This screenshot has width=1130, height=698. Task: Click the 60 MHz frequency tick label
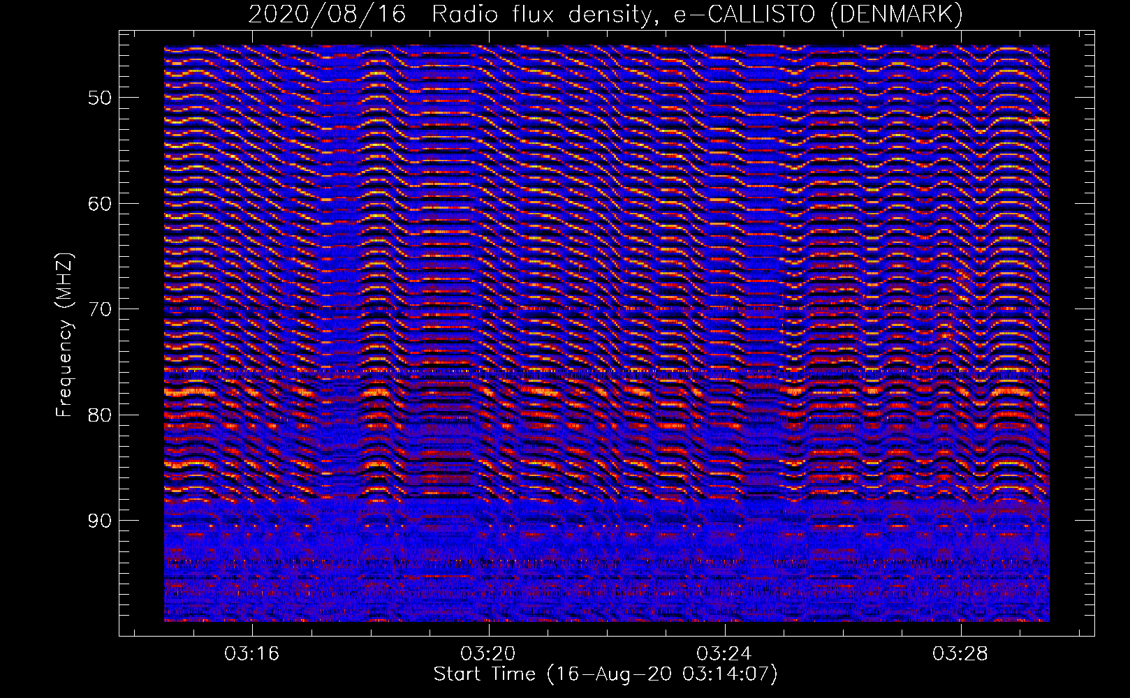pos(100,204)
